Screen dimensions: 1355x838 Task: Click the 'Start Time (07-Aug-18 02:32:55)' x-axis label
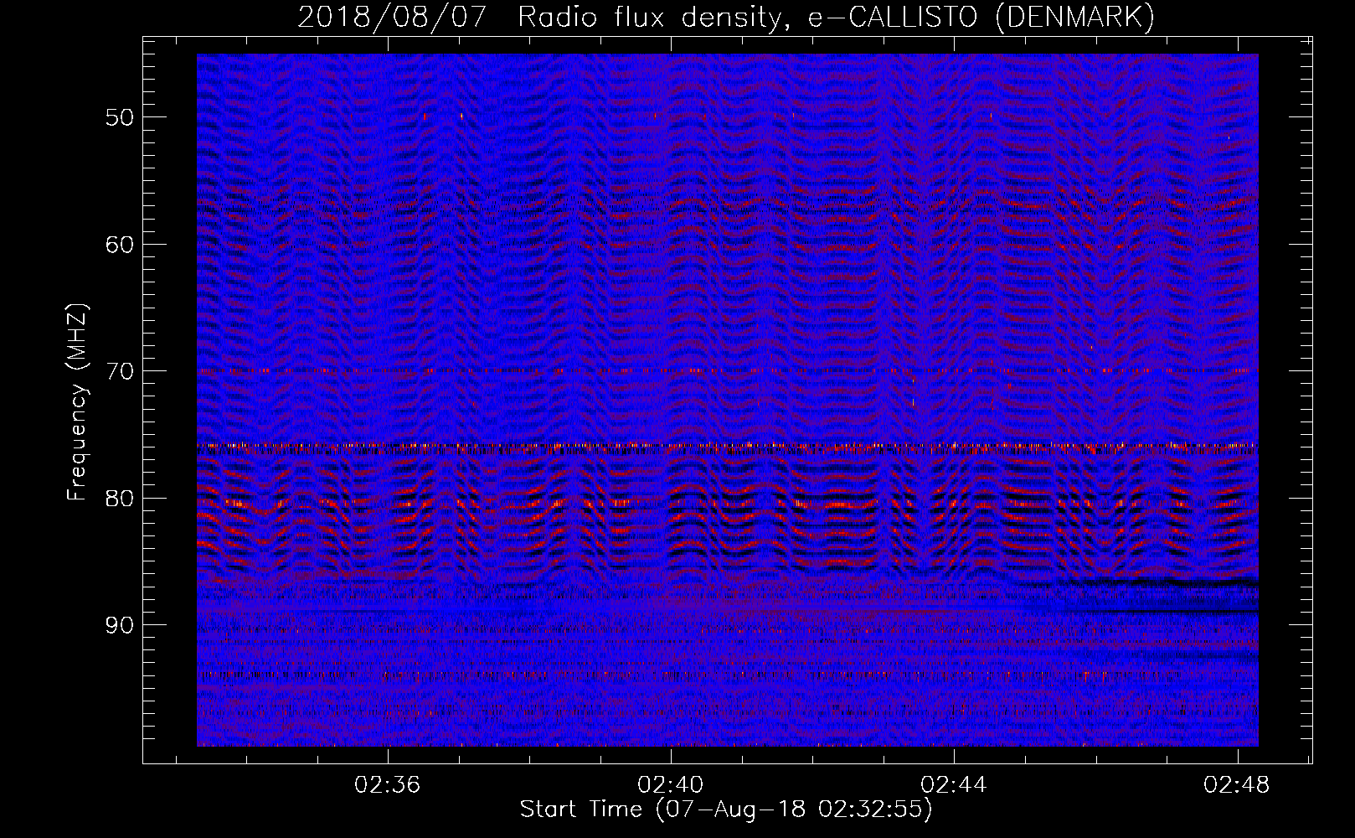[x=726, y=810]
